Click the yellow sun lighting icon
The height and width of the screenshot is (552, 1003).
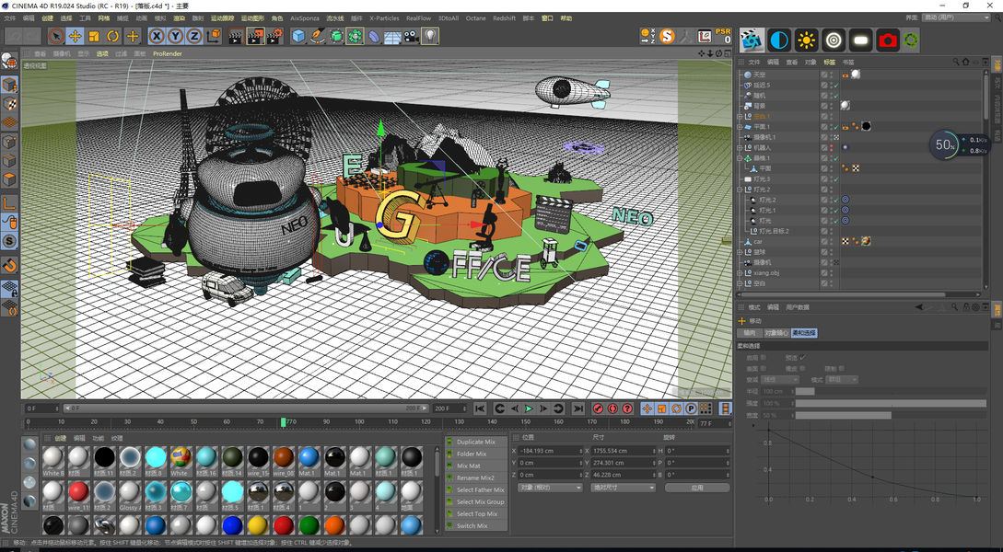click(806, 40)
